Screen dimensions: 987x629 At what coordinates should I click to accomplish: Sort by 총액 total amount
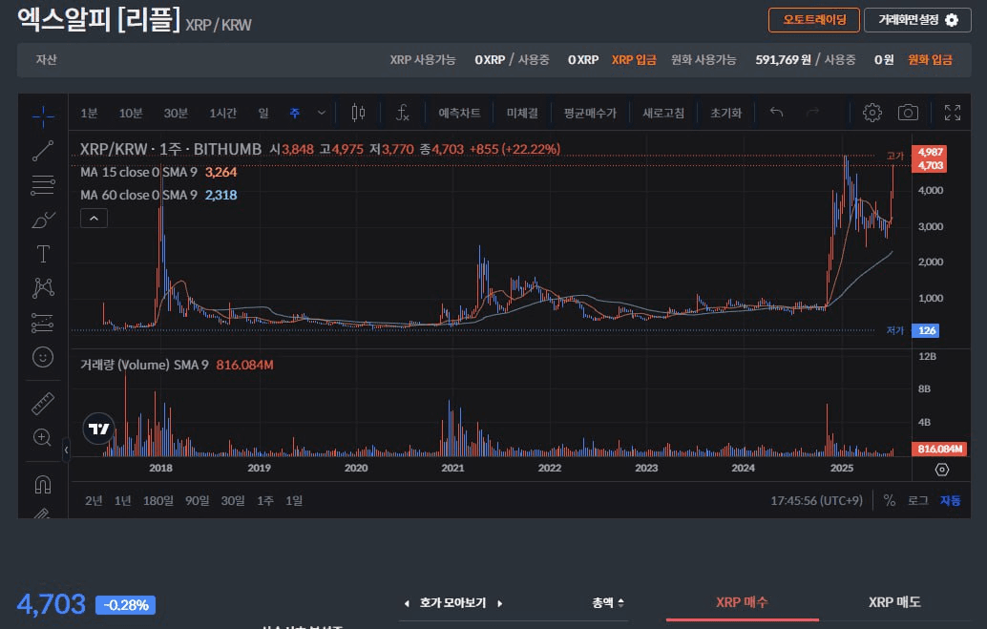(x=608, y=603)
